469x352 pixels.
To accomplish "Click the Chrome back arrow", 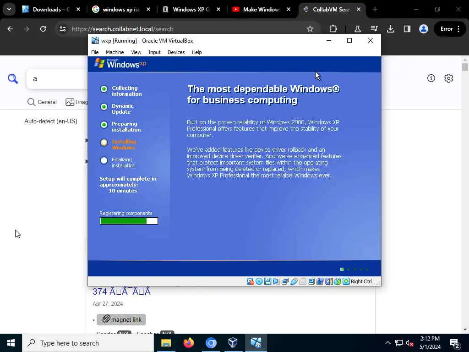I will point(10,29).
